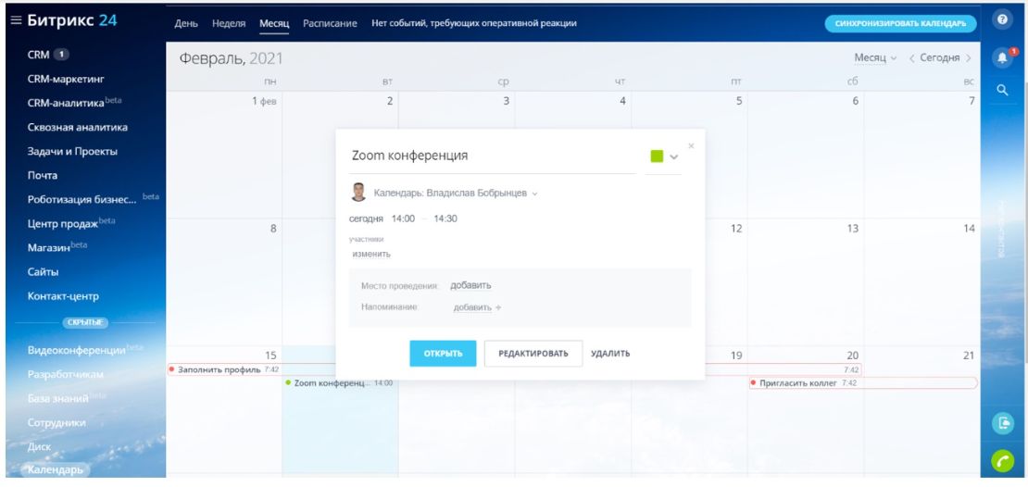The height and width of the screenshot is (487, 1028).
Task: Open Сквозная аналитика in the sidebar
Action: click(78, 127)
